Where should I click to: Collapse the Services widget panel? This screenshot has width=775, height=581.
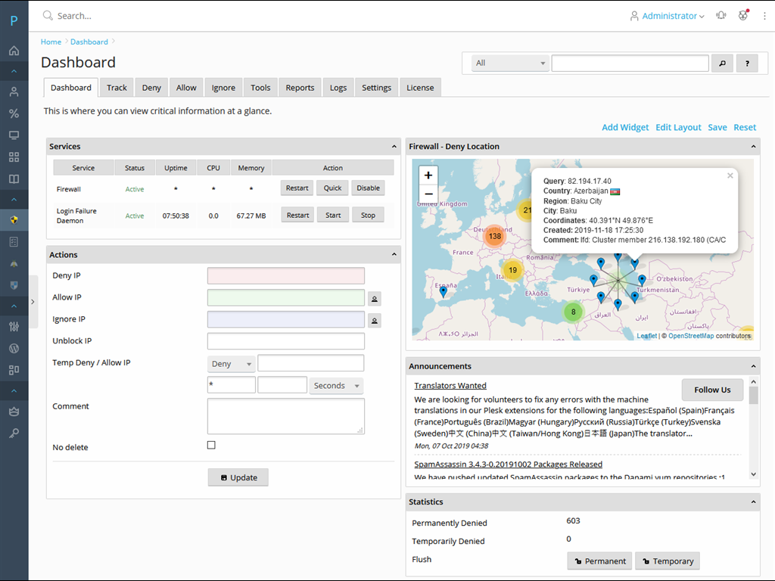click(394, 147)
